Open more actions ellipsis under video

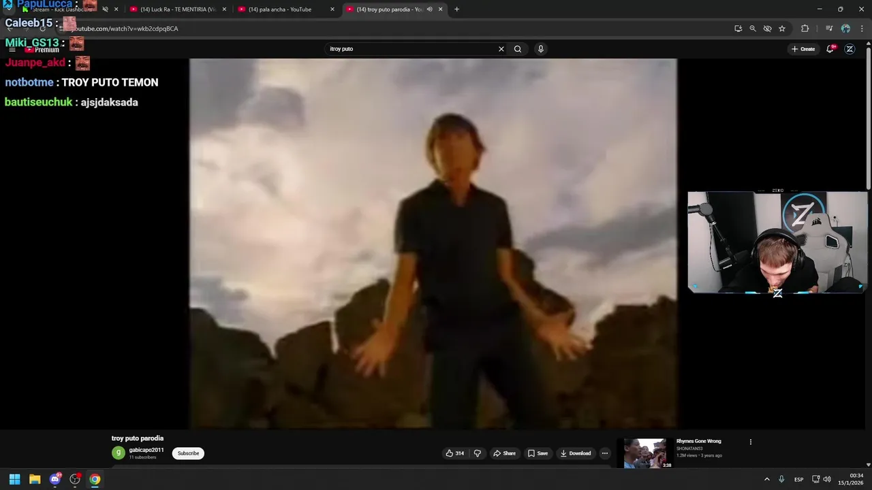(x=604, y=453)
